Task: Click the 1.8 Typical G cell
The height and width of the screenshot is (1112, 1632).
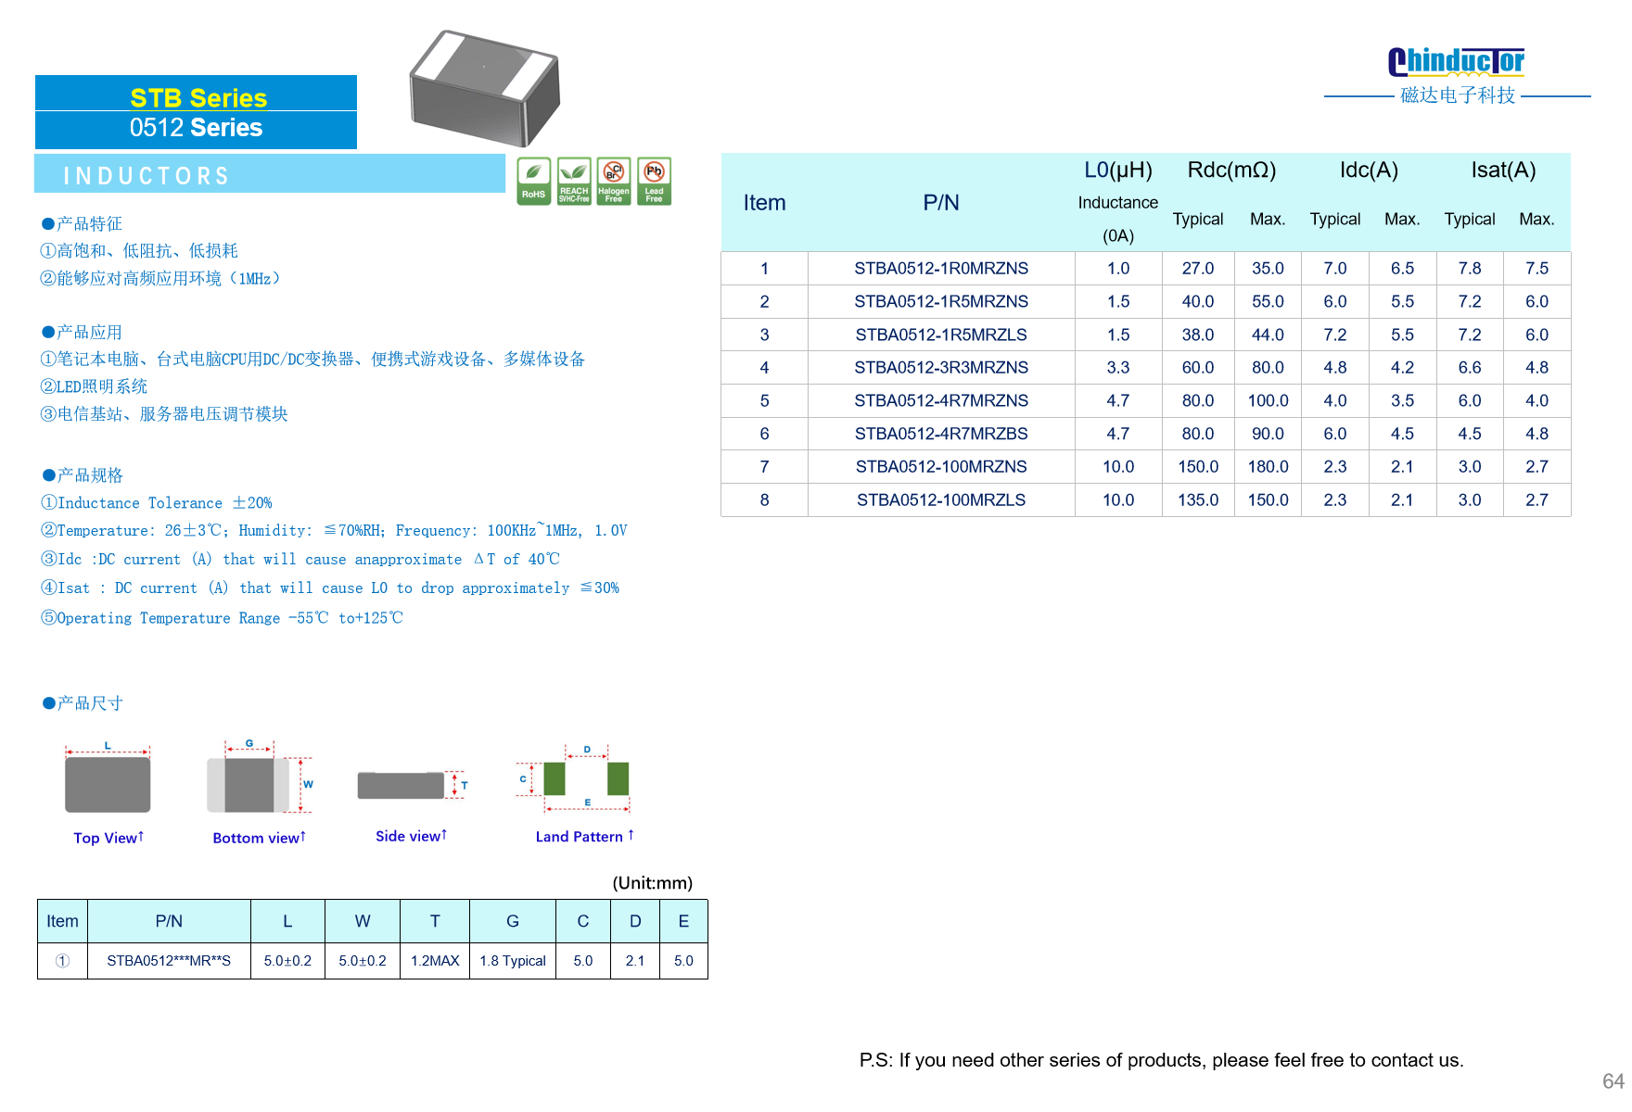Action: click(513, 961)
